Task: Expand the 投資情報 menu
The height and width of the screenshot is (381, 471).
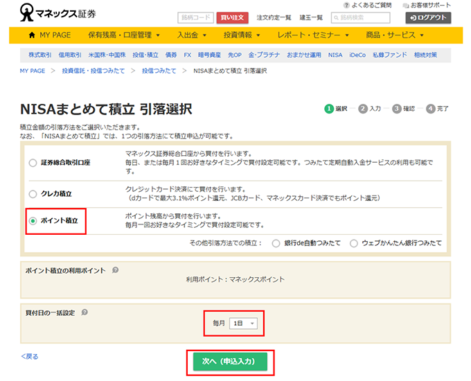Action: click(242, 35)
